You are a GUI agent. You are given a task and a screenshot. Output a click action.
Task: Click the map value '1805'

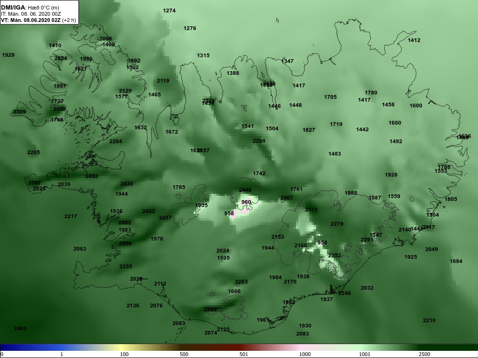click(x=451, y=199)
